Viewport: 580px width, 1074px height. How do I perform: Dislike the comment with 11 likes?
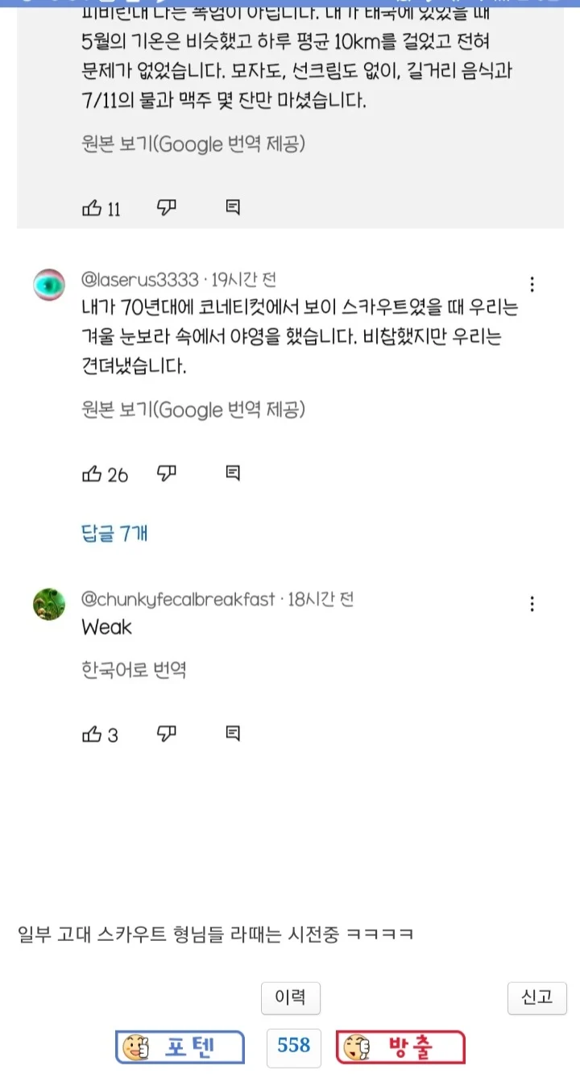166,208
